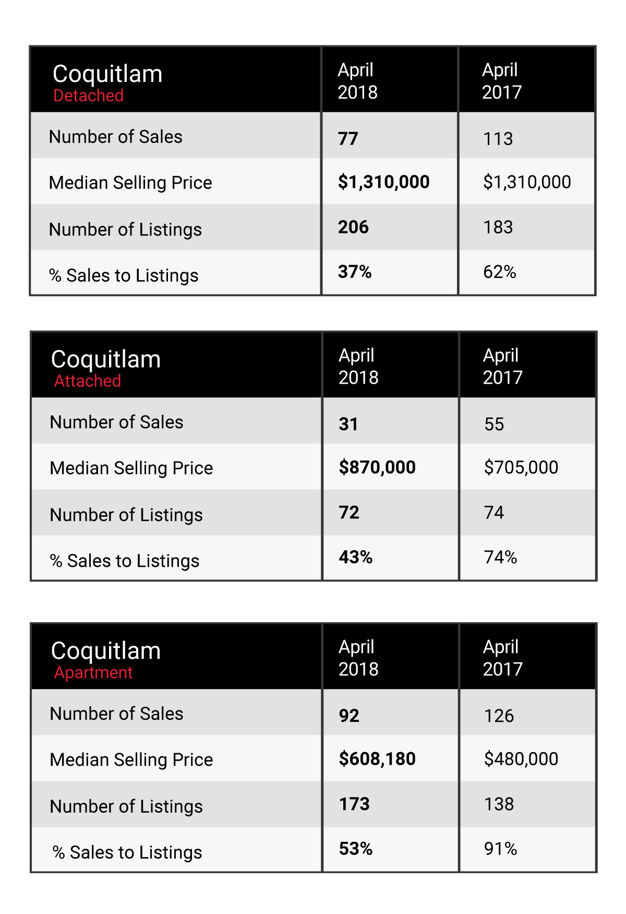Click the Coquitlam Attached table heading
The image size is (626, 914).
point(106,368)
